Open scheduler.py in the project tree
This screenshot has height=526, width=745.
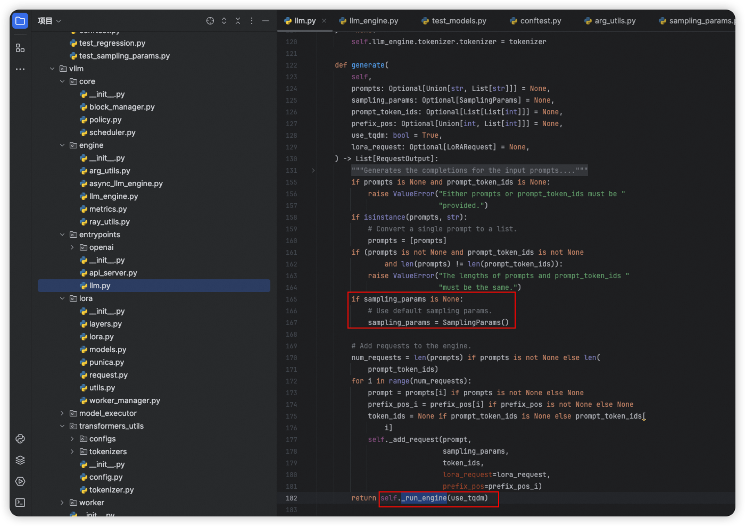112,132
